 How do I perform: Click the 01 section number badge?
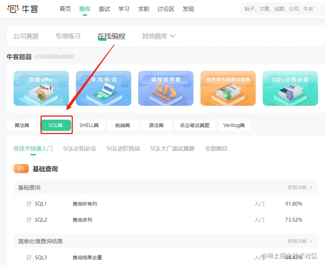click(x=21, y=169)
